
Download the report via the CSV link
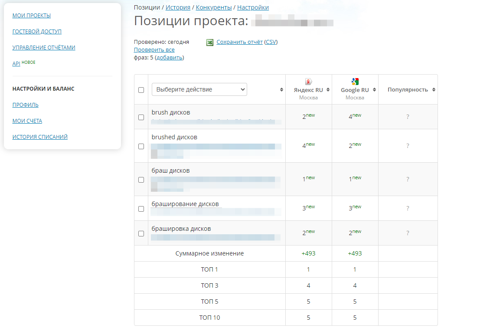pyautogui.click(x=271, y=42)
